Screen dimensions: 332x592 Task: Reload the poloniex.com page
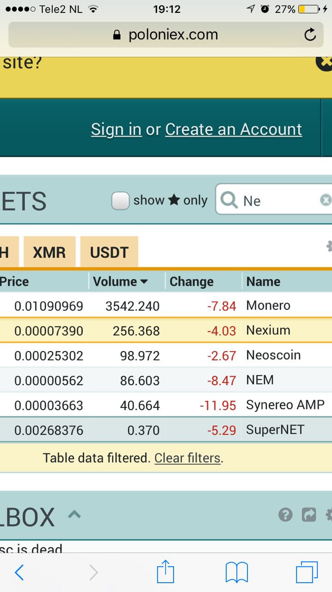click(310, 35)
